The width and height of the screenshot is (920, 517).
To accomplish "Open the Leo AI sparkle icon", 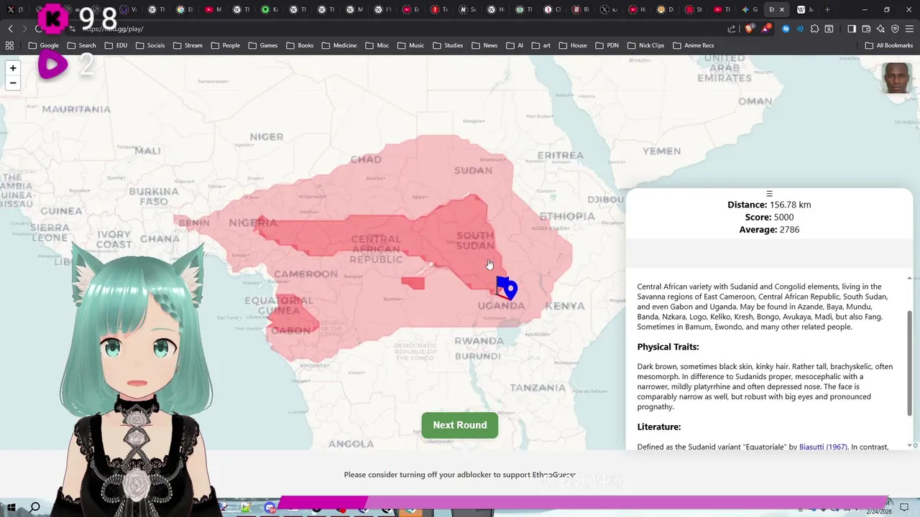I will 880,29.
